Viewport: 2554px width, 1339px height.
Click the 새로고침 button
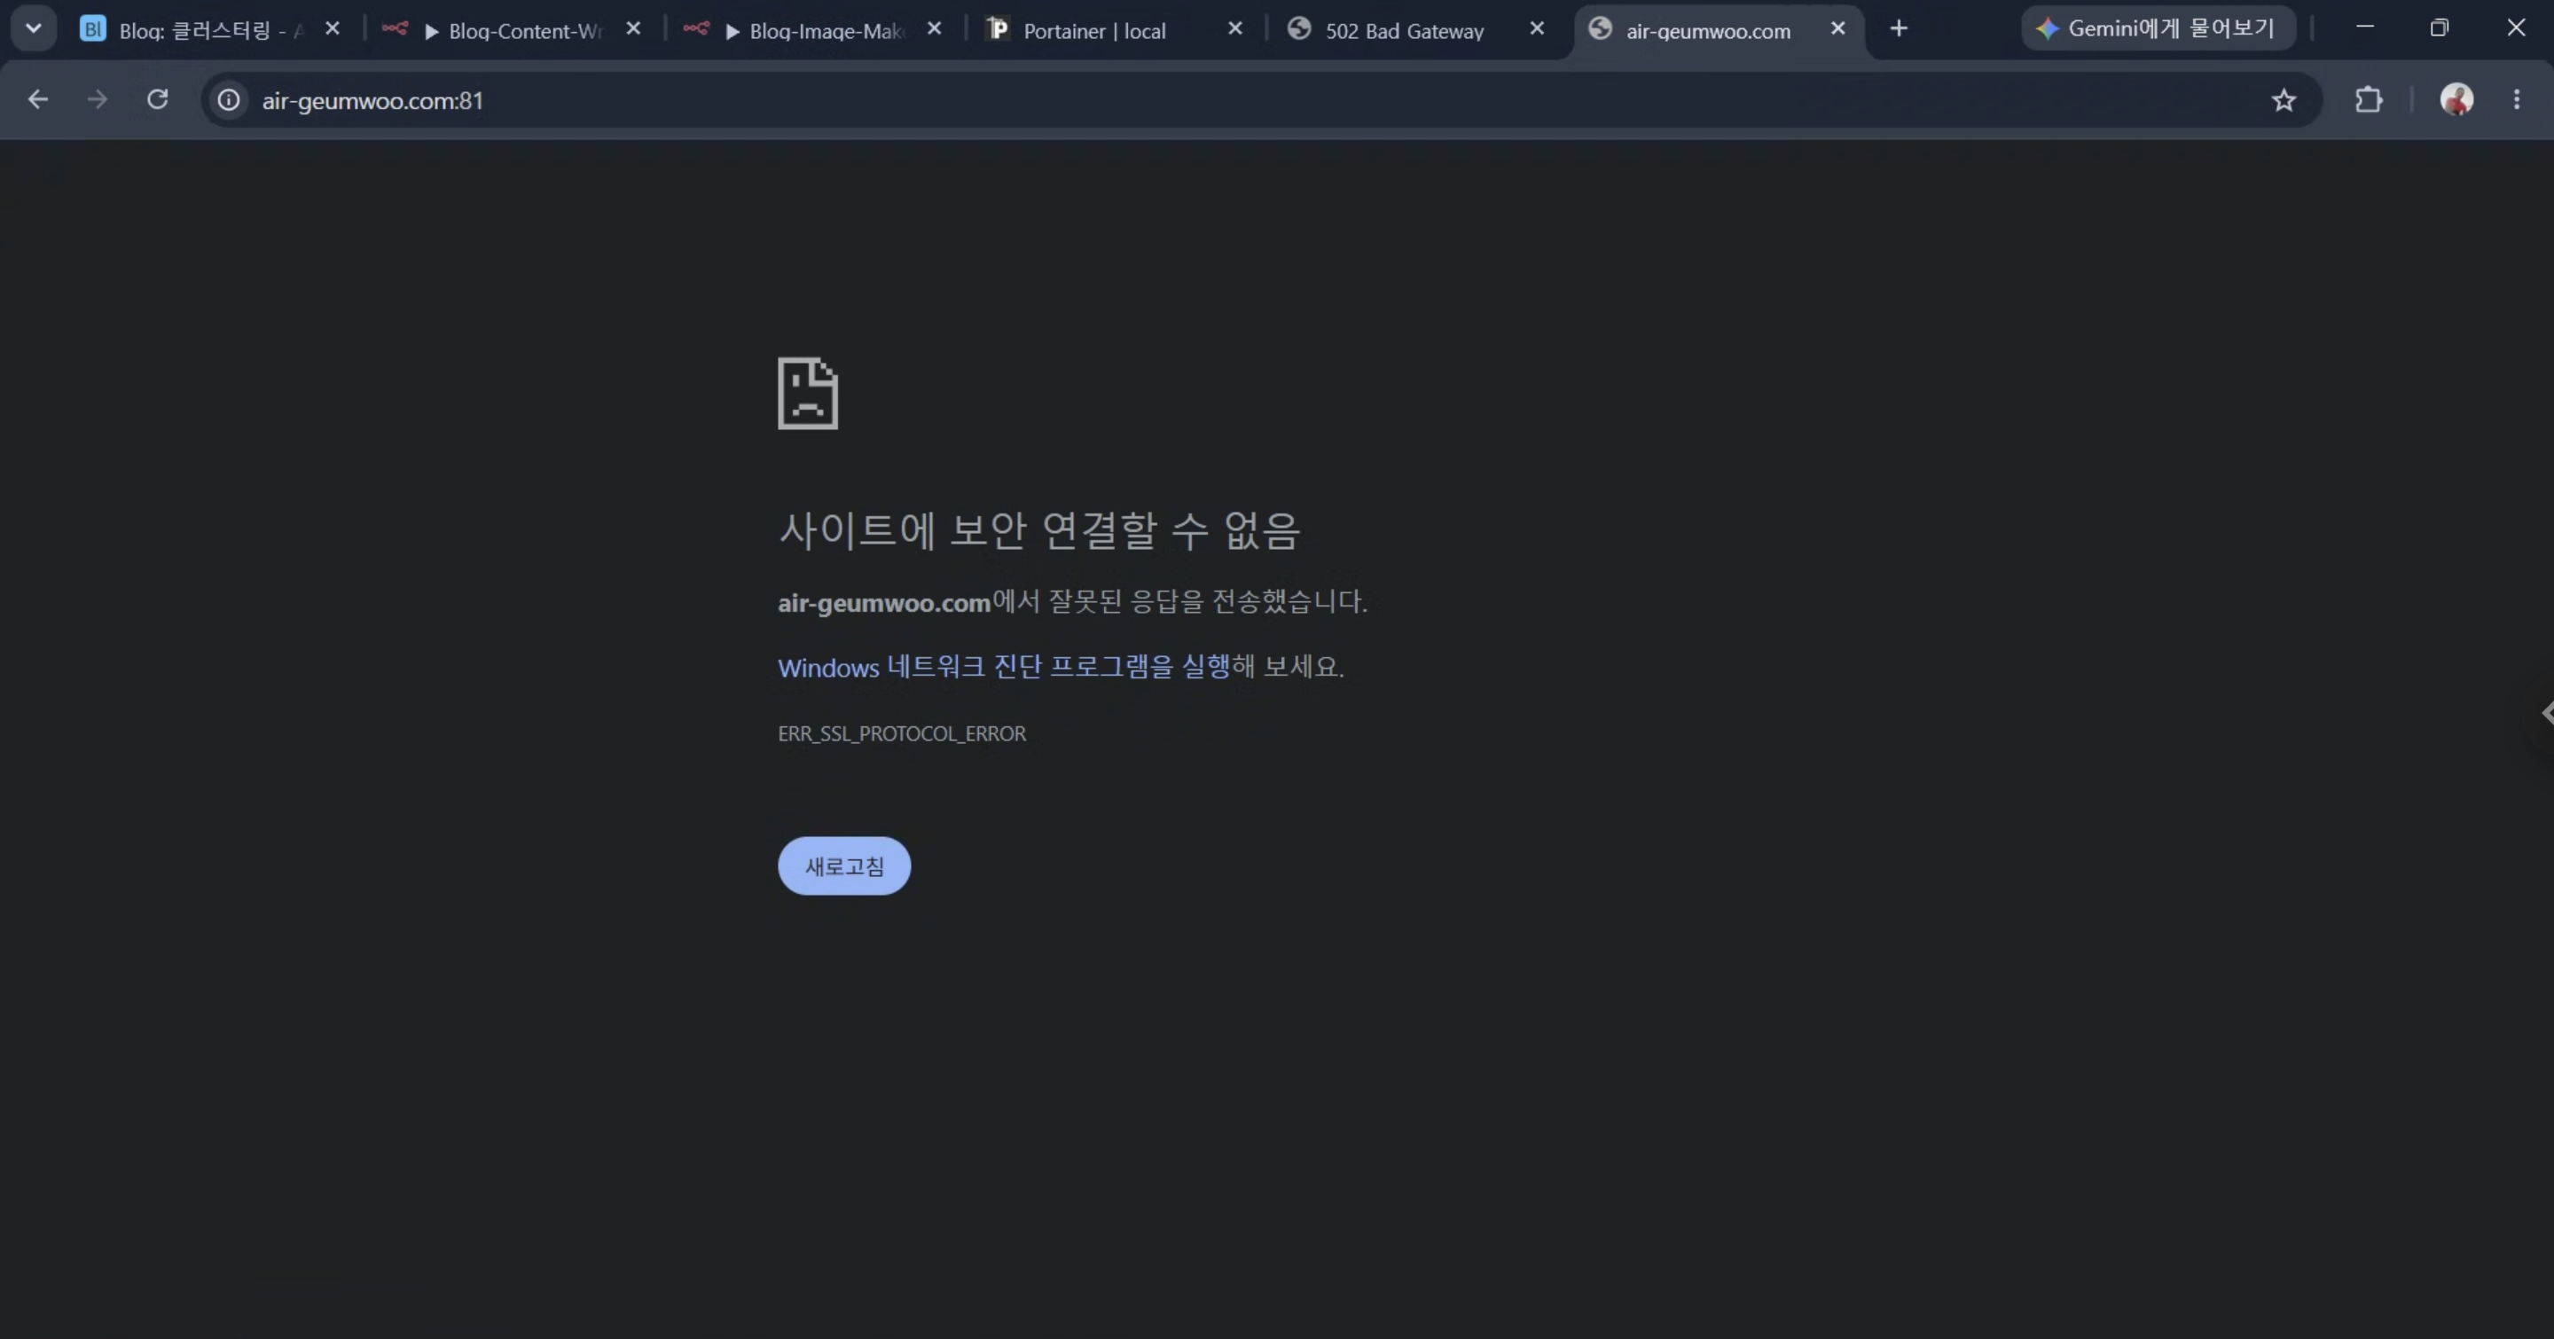coord(843,866)
